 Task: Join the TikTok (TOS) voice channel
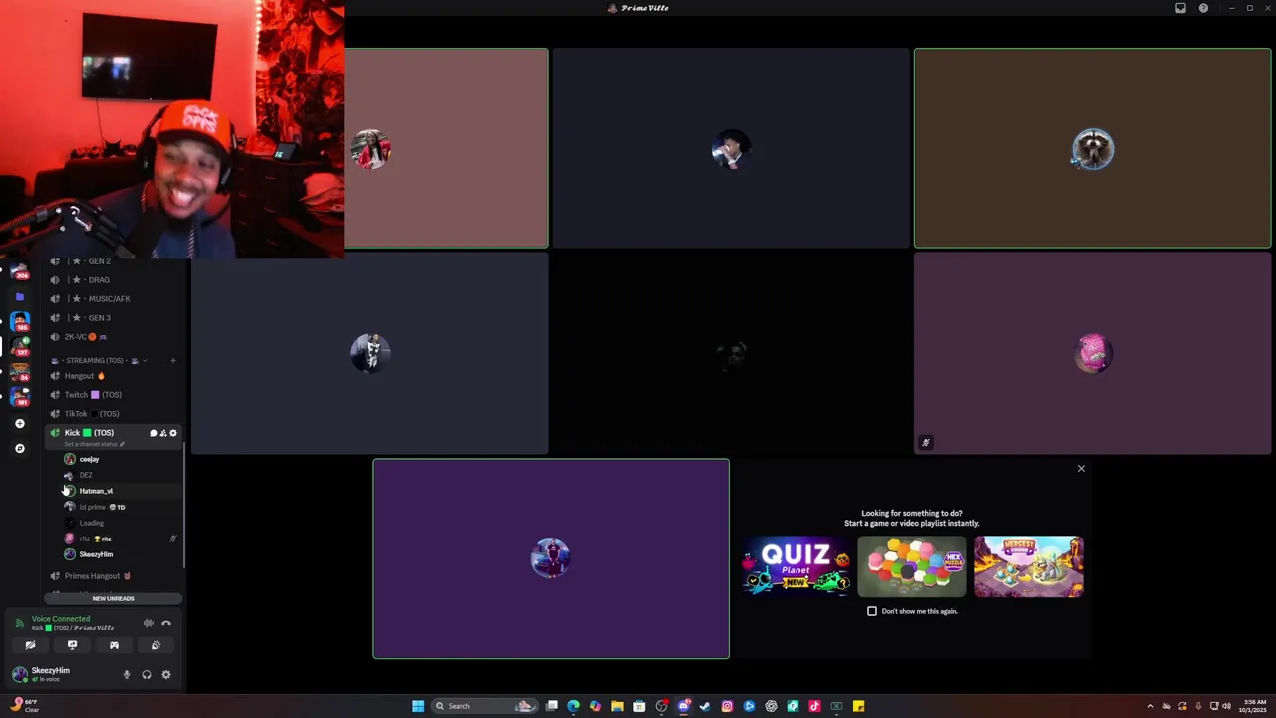pyautogui.click(x=115, y=414)
